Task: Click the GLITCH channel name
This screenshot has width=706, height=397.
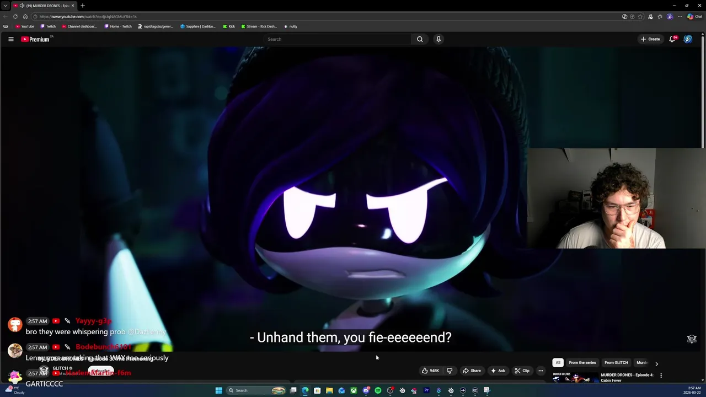Action: tap(60, 368)
